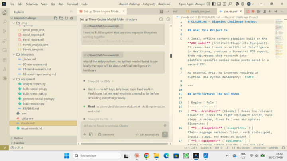This screenshot has width=287, height=161.
Task: Click the plus attach button in Claude input
Action: point(85,134)
